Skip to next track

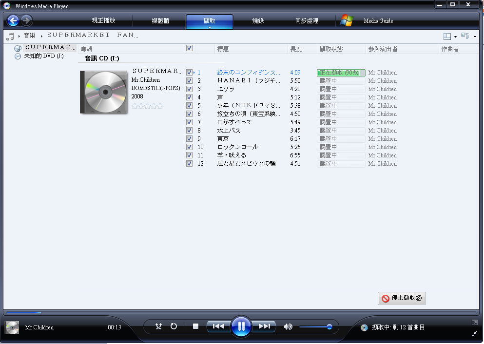[264, 326]
